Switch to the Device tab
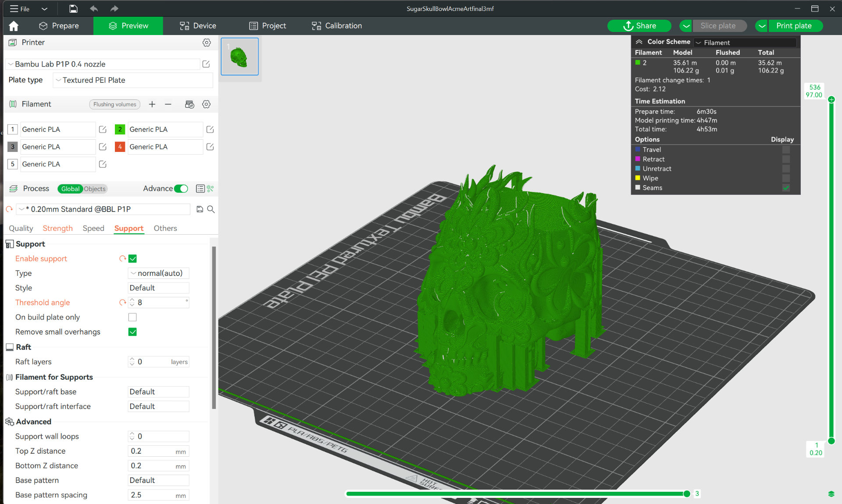 [198, 26]
